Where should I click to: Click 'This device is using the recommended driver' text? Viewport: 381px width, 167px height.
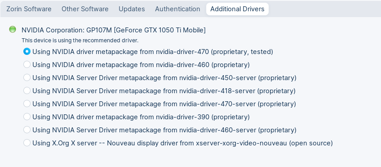click(x=80, y=41)
